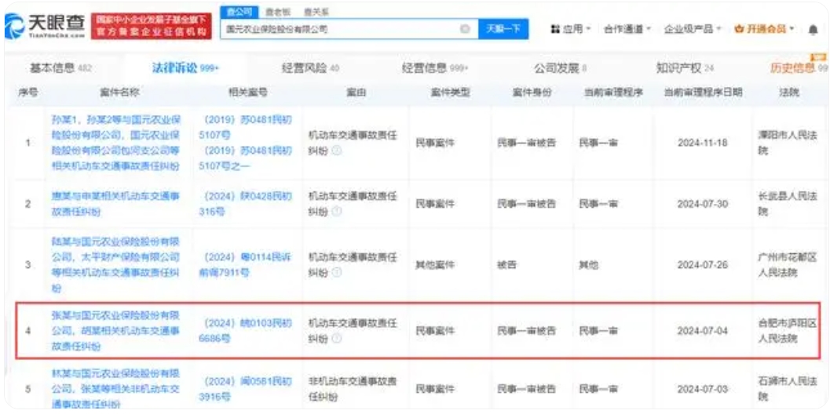The image size is (830, 414).
Task: Open case number (2024)陕0428民初316号
Action: click(246, 204)
